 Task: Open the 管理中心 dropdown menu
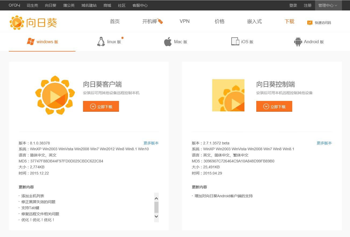tap(328, 5)
